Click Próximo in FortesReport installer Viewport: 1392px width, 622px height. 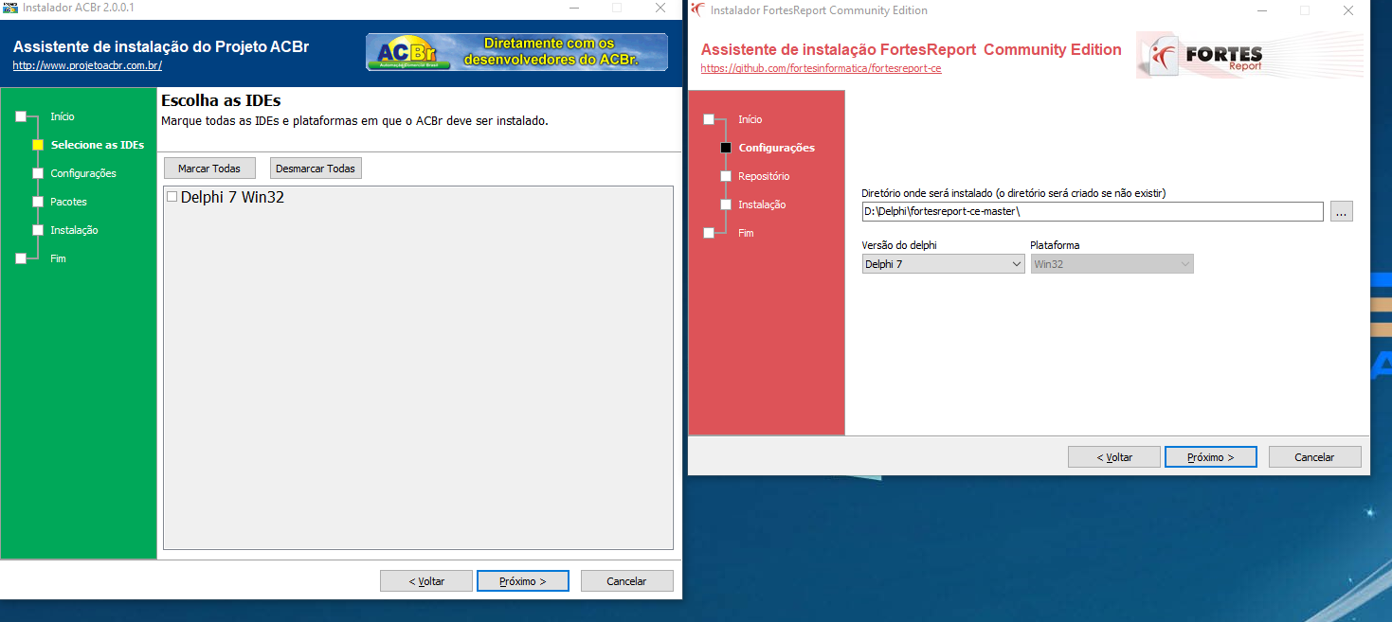1211,457
